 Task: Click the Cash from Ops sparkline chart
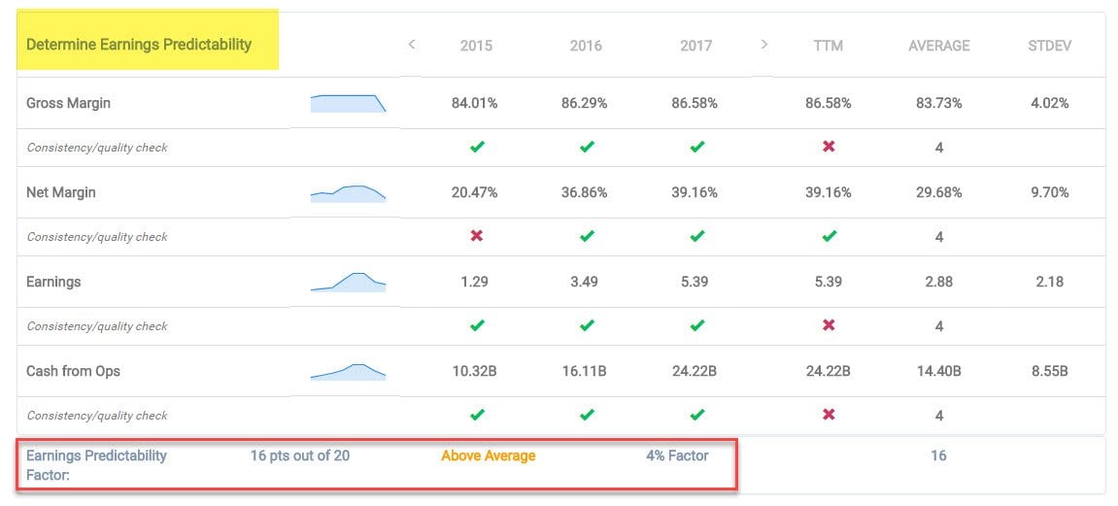coord(348,372)
